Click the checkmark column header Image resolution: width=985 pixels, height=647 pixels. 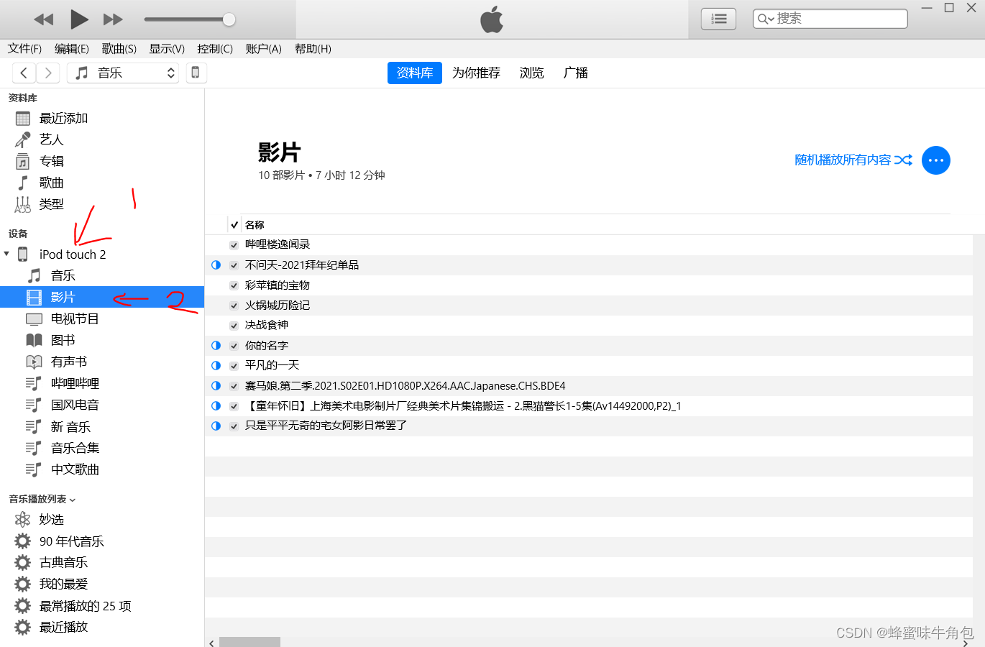(234, 225)
